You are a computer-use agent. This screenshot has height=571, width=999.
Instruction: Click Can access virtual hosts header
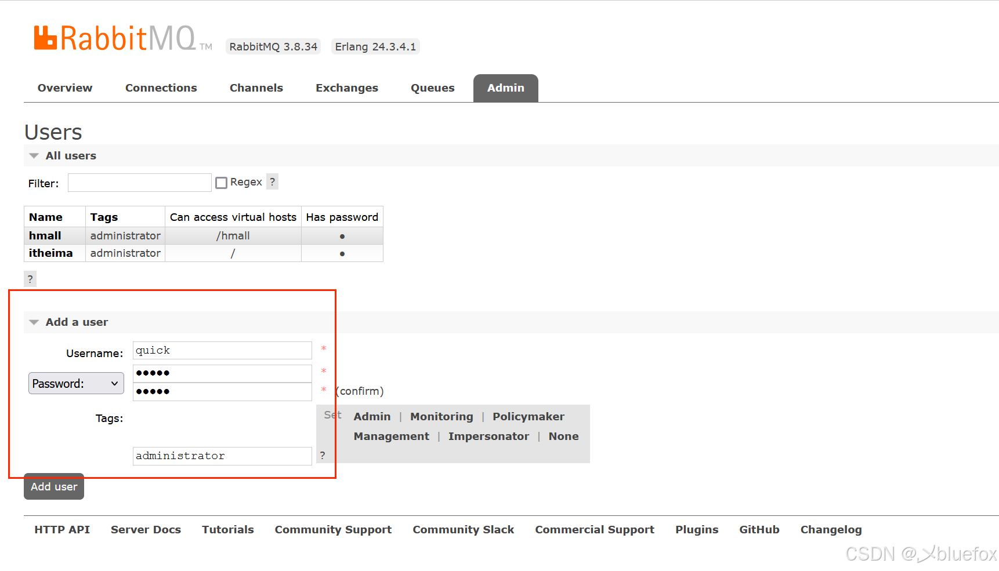[x=233, y=217]
